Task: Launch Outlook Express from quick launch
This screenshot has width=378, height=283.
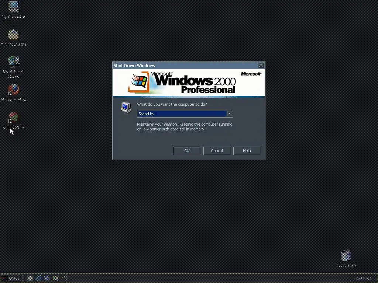Action: pos(47,278)
